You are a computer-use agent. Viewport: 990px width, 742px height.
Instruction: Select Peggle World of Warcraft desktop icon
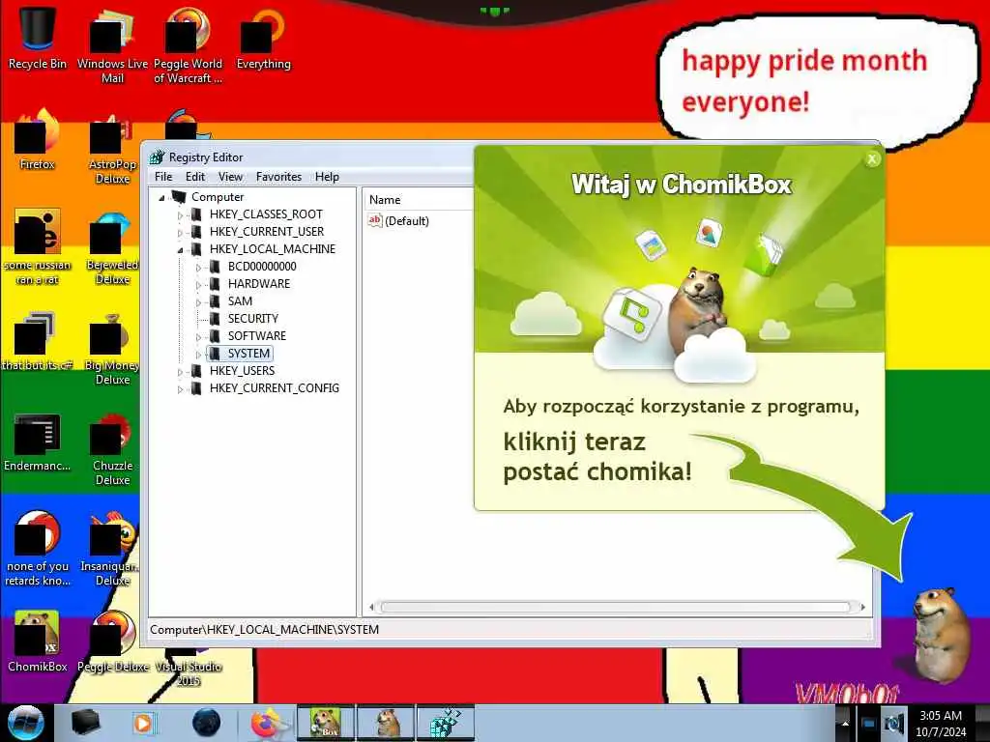188,44
